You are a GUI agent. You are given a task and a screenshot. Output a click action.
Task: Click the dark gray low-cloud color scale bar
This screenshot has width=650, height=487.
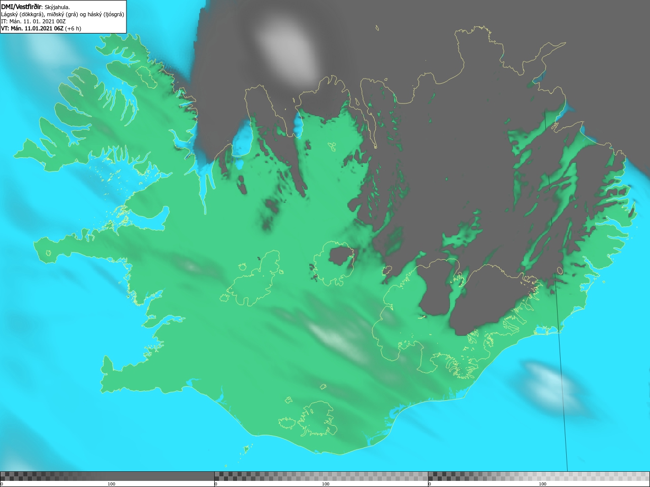click(x=107, y=476)
